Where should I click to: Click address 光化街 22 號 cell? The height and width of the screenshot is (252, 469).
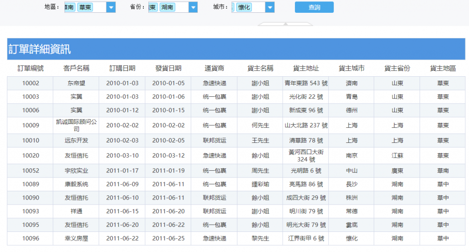pyautogui.click(x=305, y=97)
